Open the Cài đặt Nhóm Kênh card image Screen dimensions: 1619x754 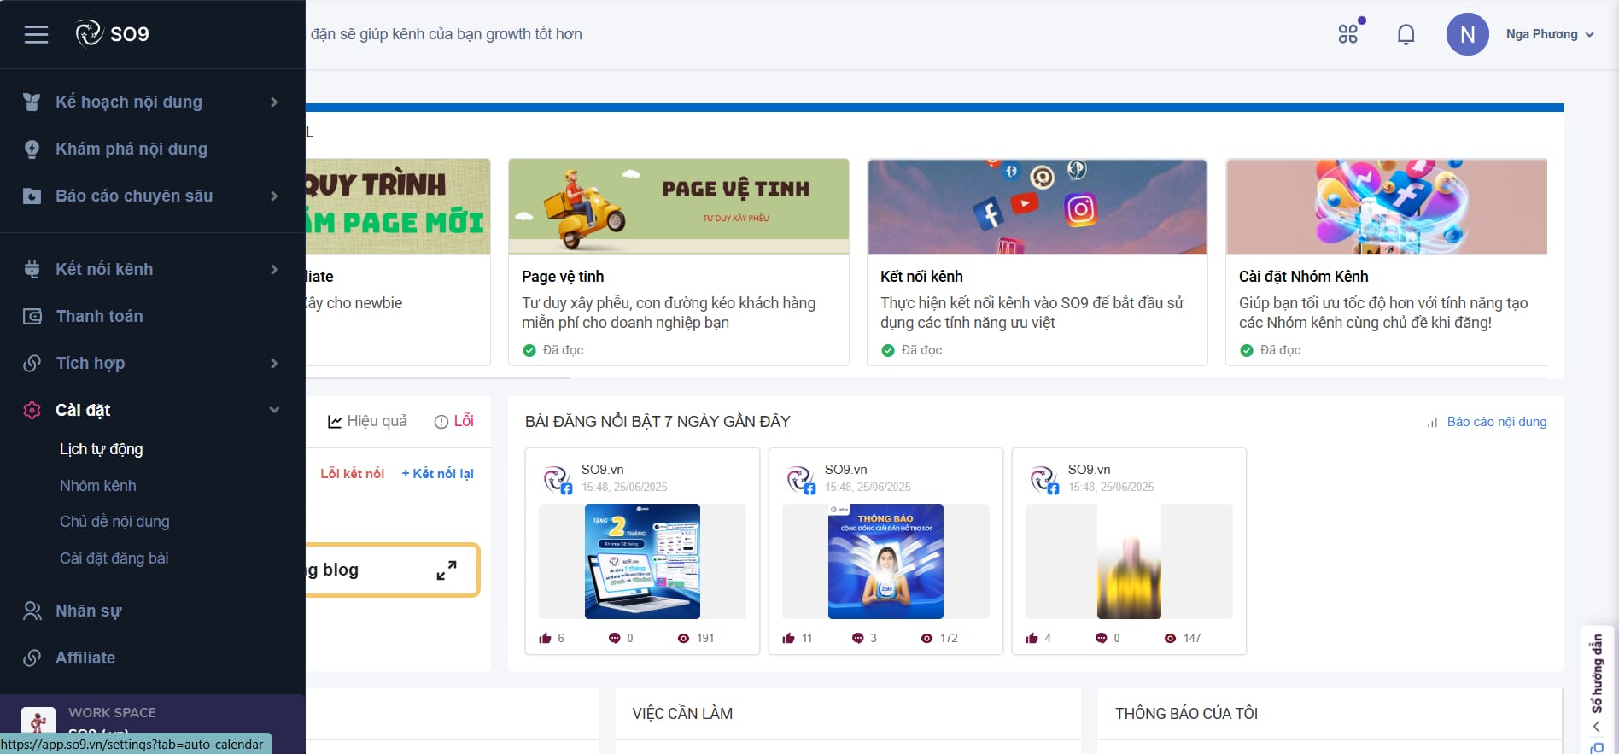click(x=1387, y=207)
